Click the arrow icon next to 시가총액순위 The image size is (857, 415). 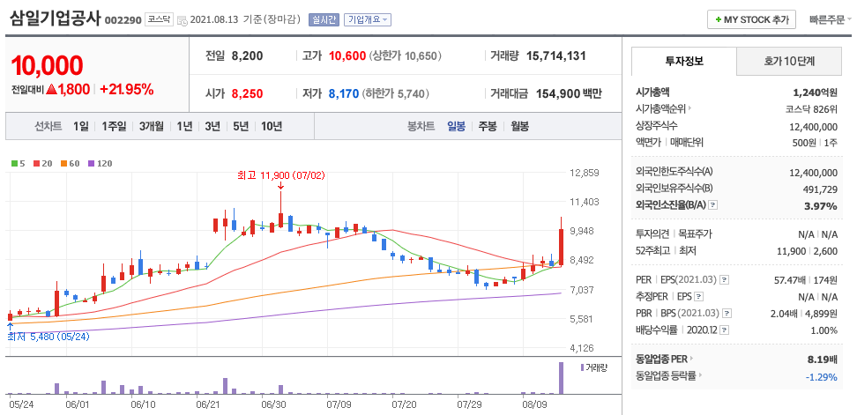coord(690,108)
